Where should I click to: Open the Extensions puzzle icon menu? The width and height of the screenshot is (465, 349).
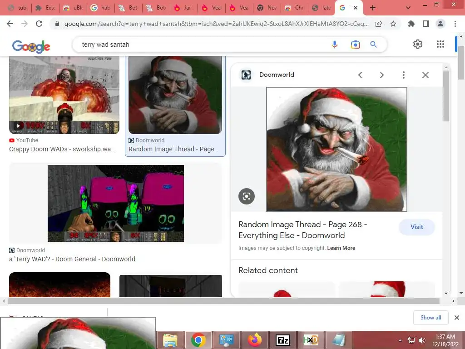point(411,24)
